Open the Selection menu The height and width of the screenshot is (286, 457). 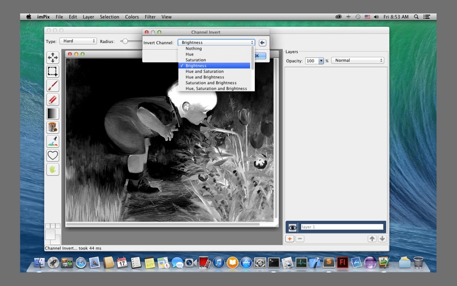pos(109,17)
